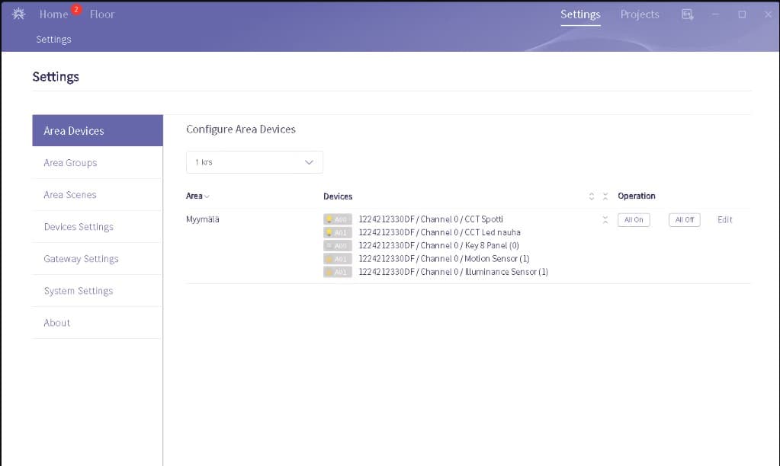Open the 1 krs floor dropdown
The width and height of the screenshot is (780, 466).
point(254,162)
